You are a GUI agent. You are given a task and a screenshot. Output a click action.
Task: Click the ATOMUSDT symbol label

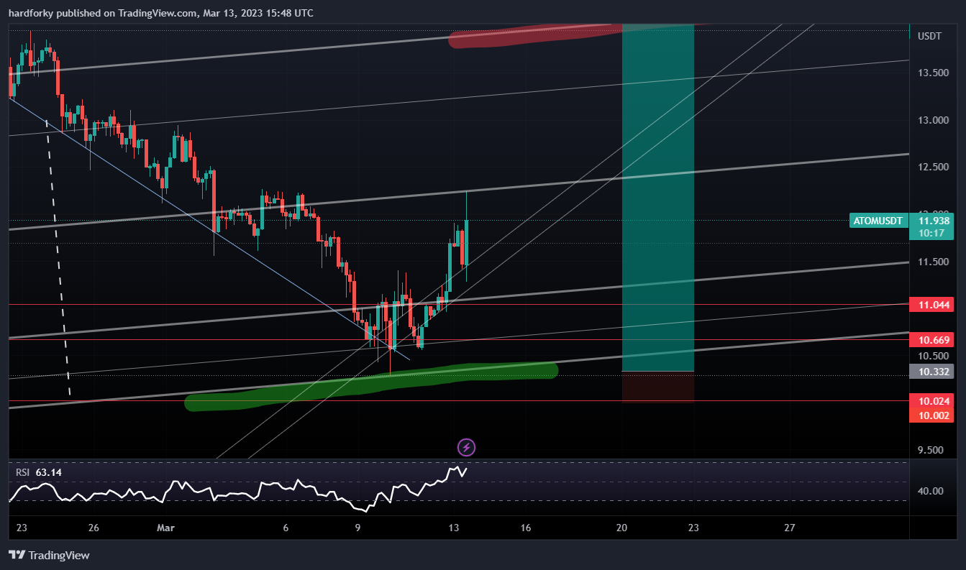point(877,221)
